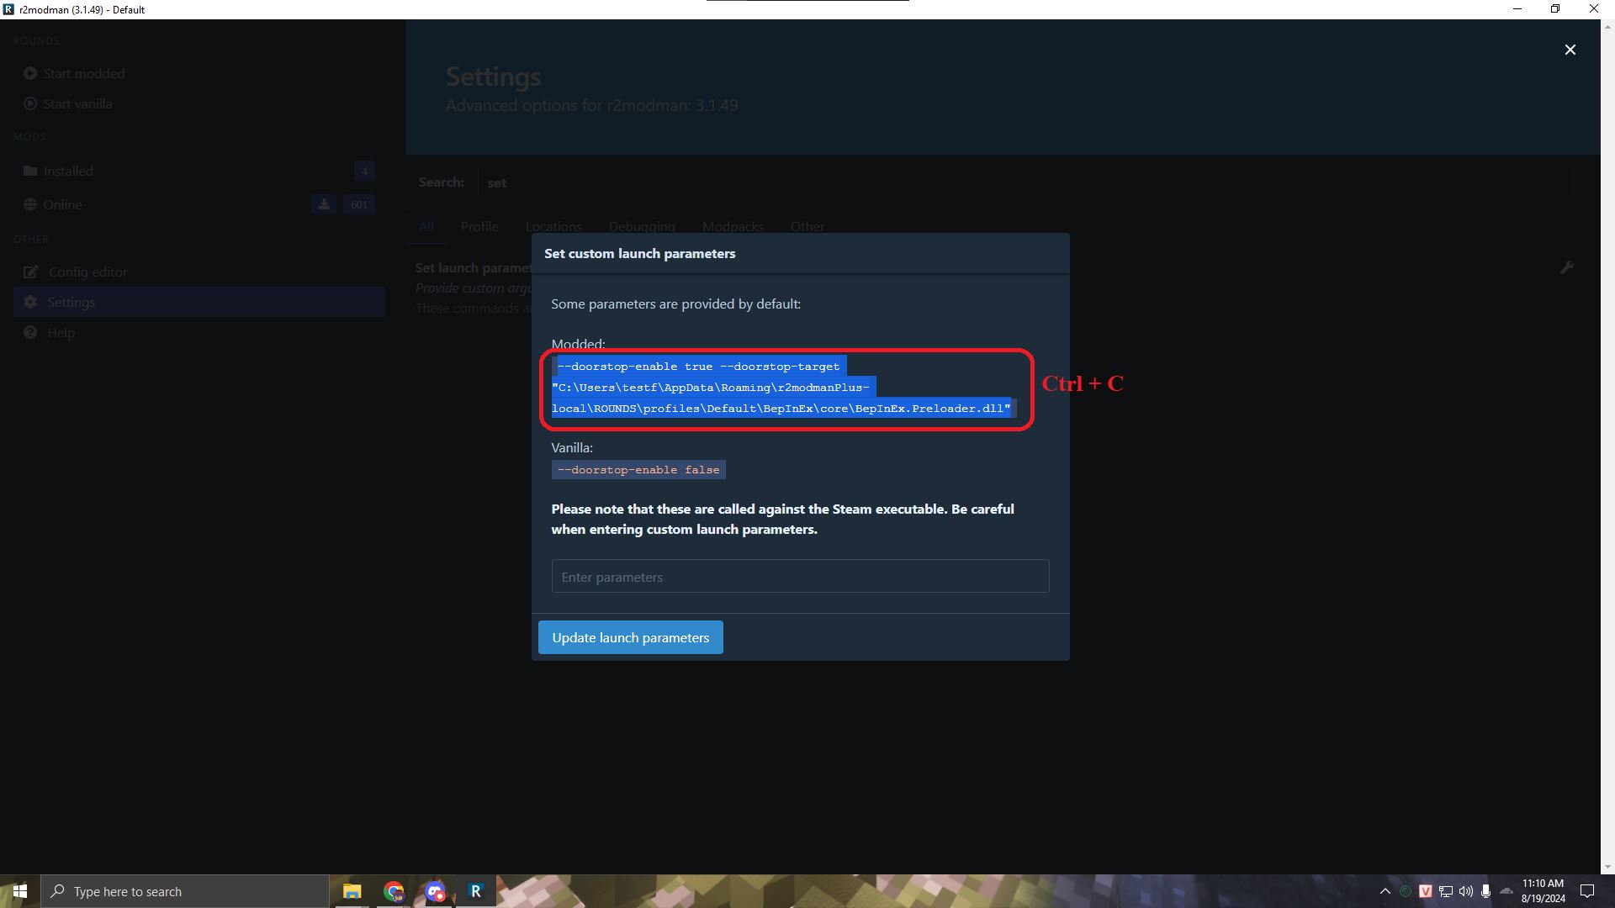Select Settings gear icon in sidebar
The height and width of the screenshot is (908, 1615).
pyautogui.click(x=30, y=302)
